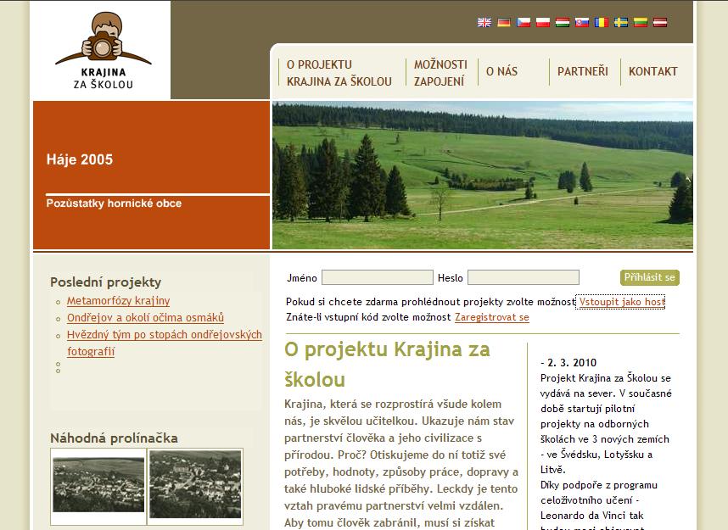Click the Latvian flag icon

pos(660,23)
